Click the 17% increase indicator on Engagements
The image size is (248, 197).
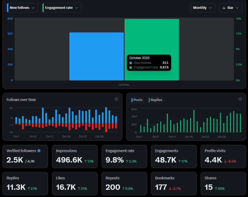coord(183,161)
